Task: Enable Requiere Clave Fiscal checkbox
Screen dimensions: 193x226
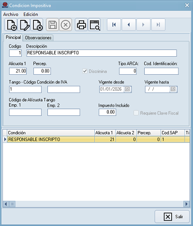Action: (x=136, y=113)
